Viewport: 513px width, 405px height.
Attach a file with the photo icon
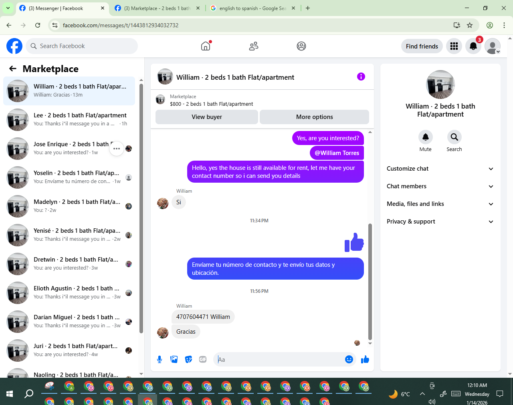point(174,359)
